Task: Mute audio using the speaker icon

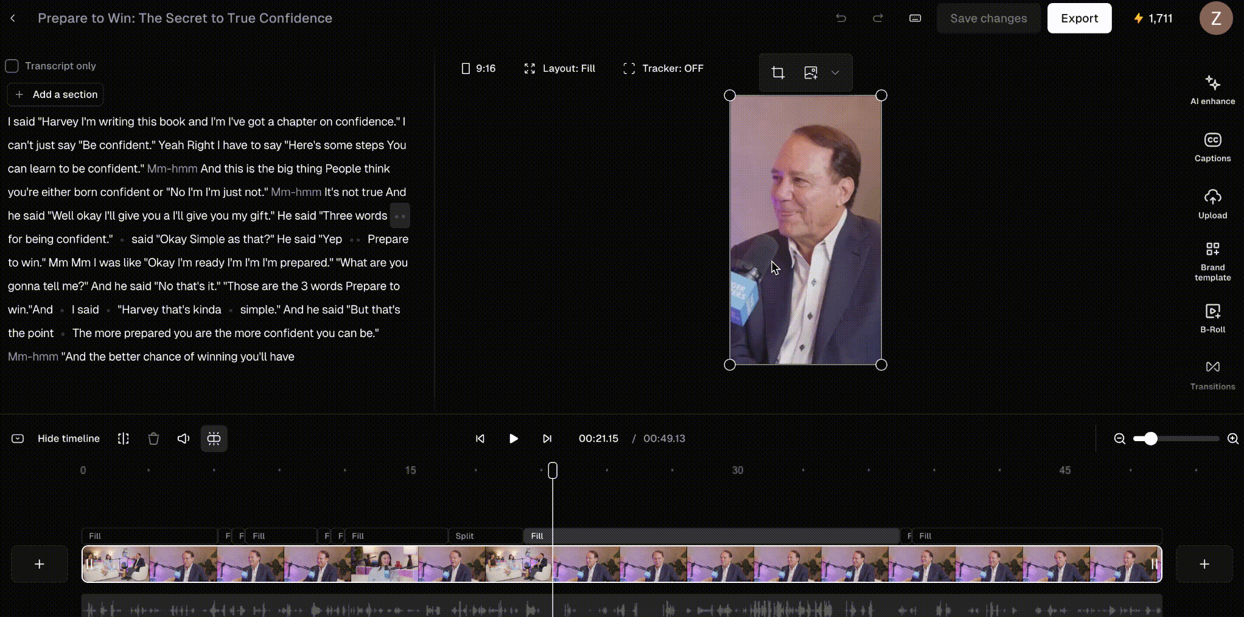Action: click(183, 438)
